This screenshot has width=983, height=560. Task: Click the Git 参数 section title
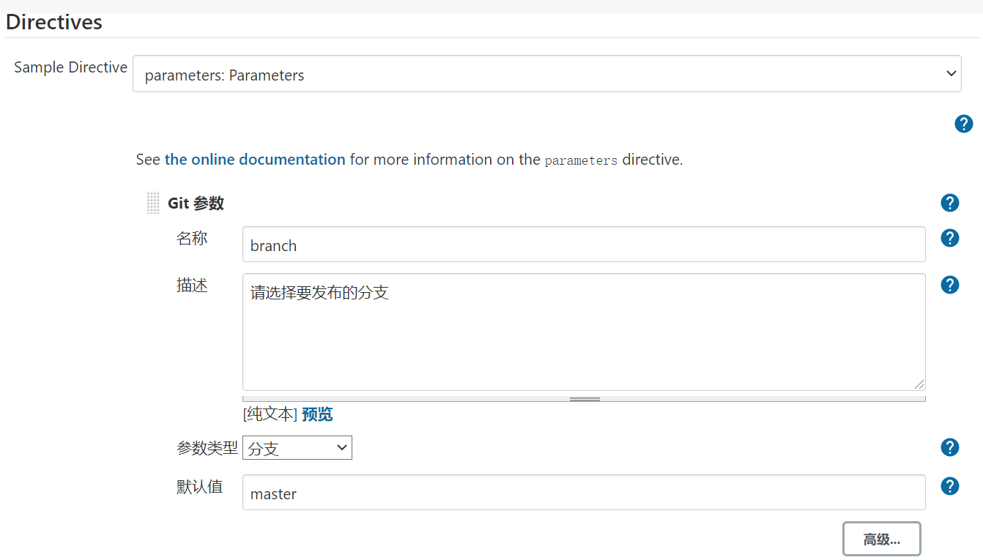[x=196, y=203]
